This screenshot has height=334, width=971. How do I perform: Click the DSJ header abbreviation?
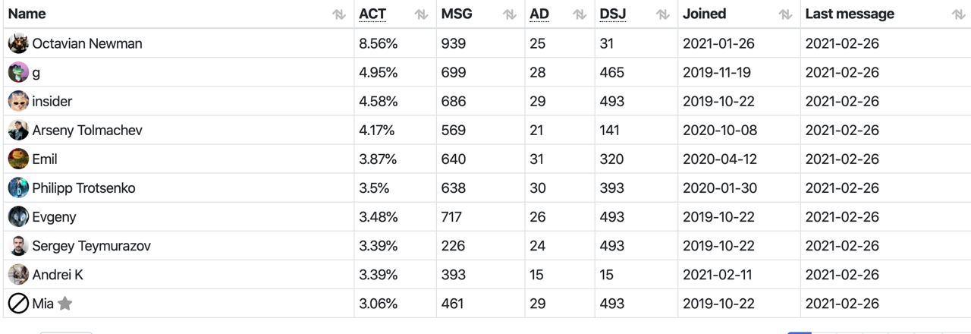click(612, 14)
